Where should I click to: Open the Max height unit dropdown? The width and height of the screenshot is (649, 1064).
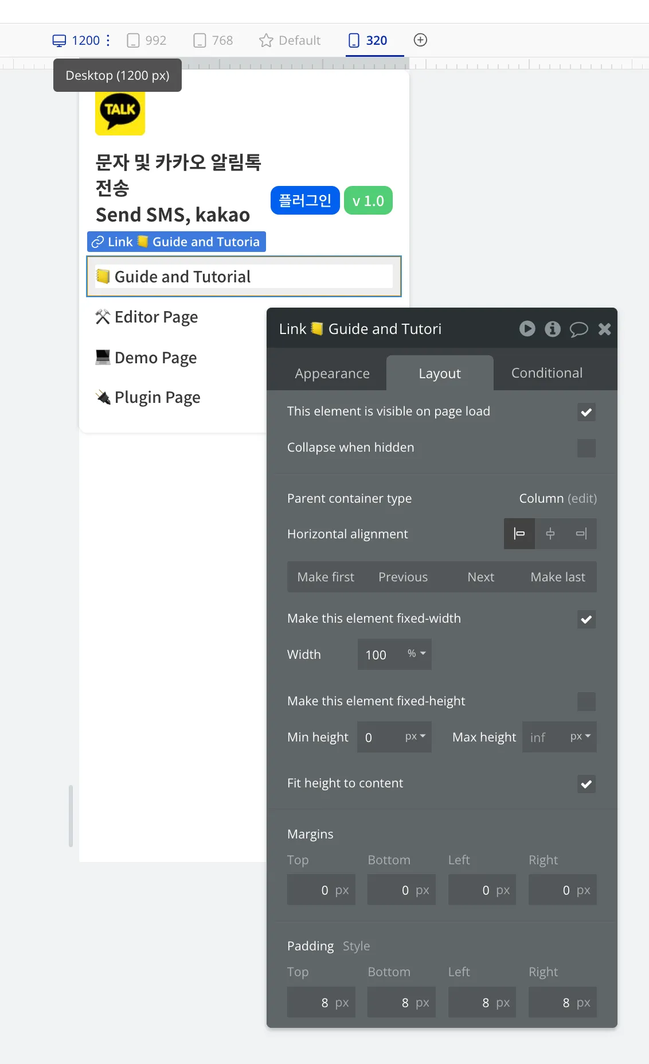pos(581,736)
